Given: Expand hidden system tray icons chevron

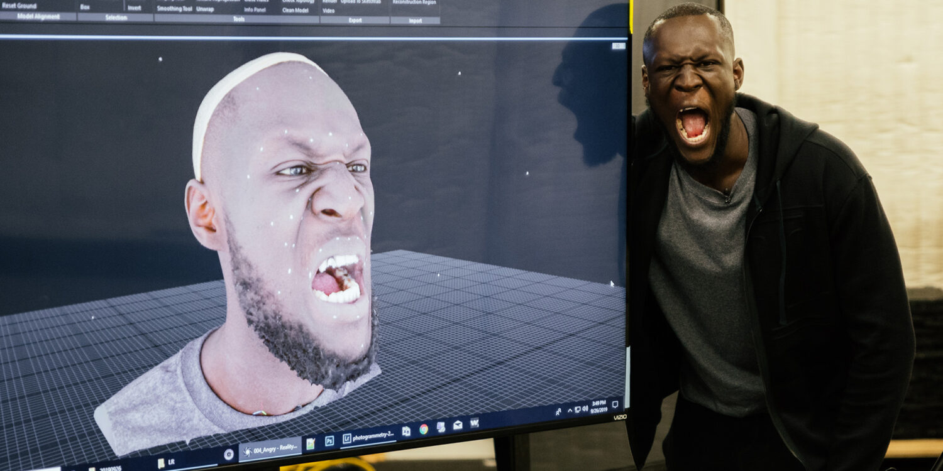Looking at the screenshot, I should click(570, 411).
